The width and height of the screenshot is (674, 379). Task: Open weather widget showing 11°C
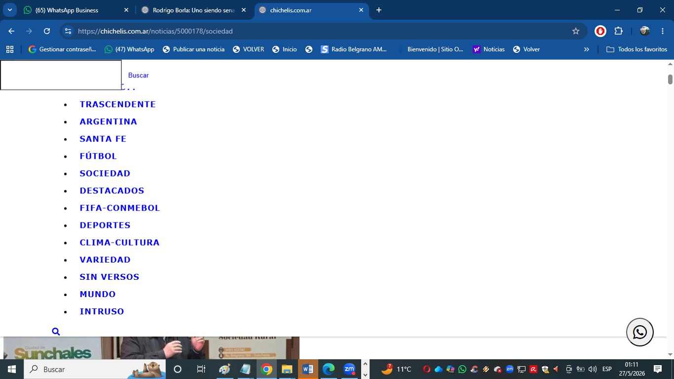click(396, 369)
